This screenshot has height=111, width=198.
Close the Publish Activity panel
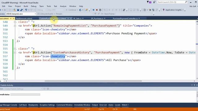(x=197, y=85)
